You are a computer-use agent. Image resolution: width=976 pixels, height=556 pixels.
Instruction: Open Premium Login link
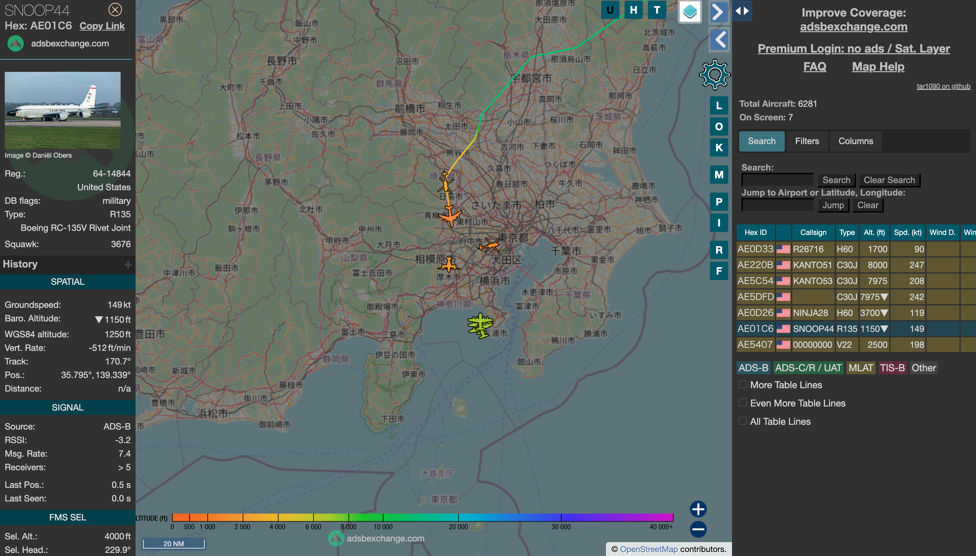point(853,48)
